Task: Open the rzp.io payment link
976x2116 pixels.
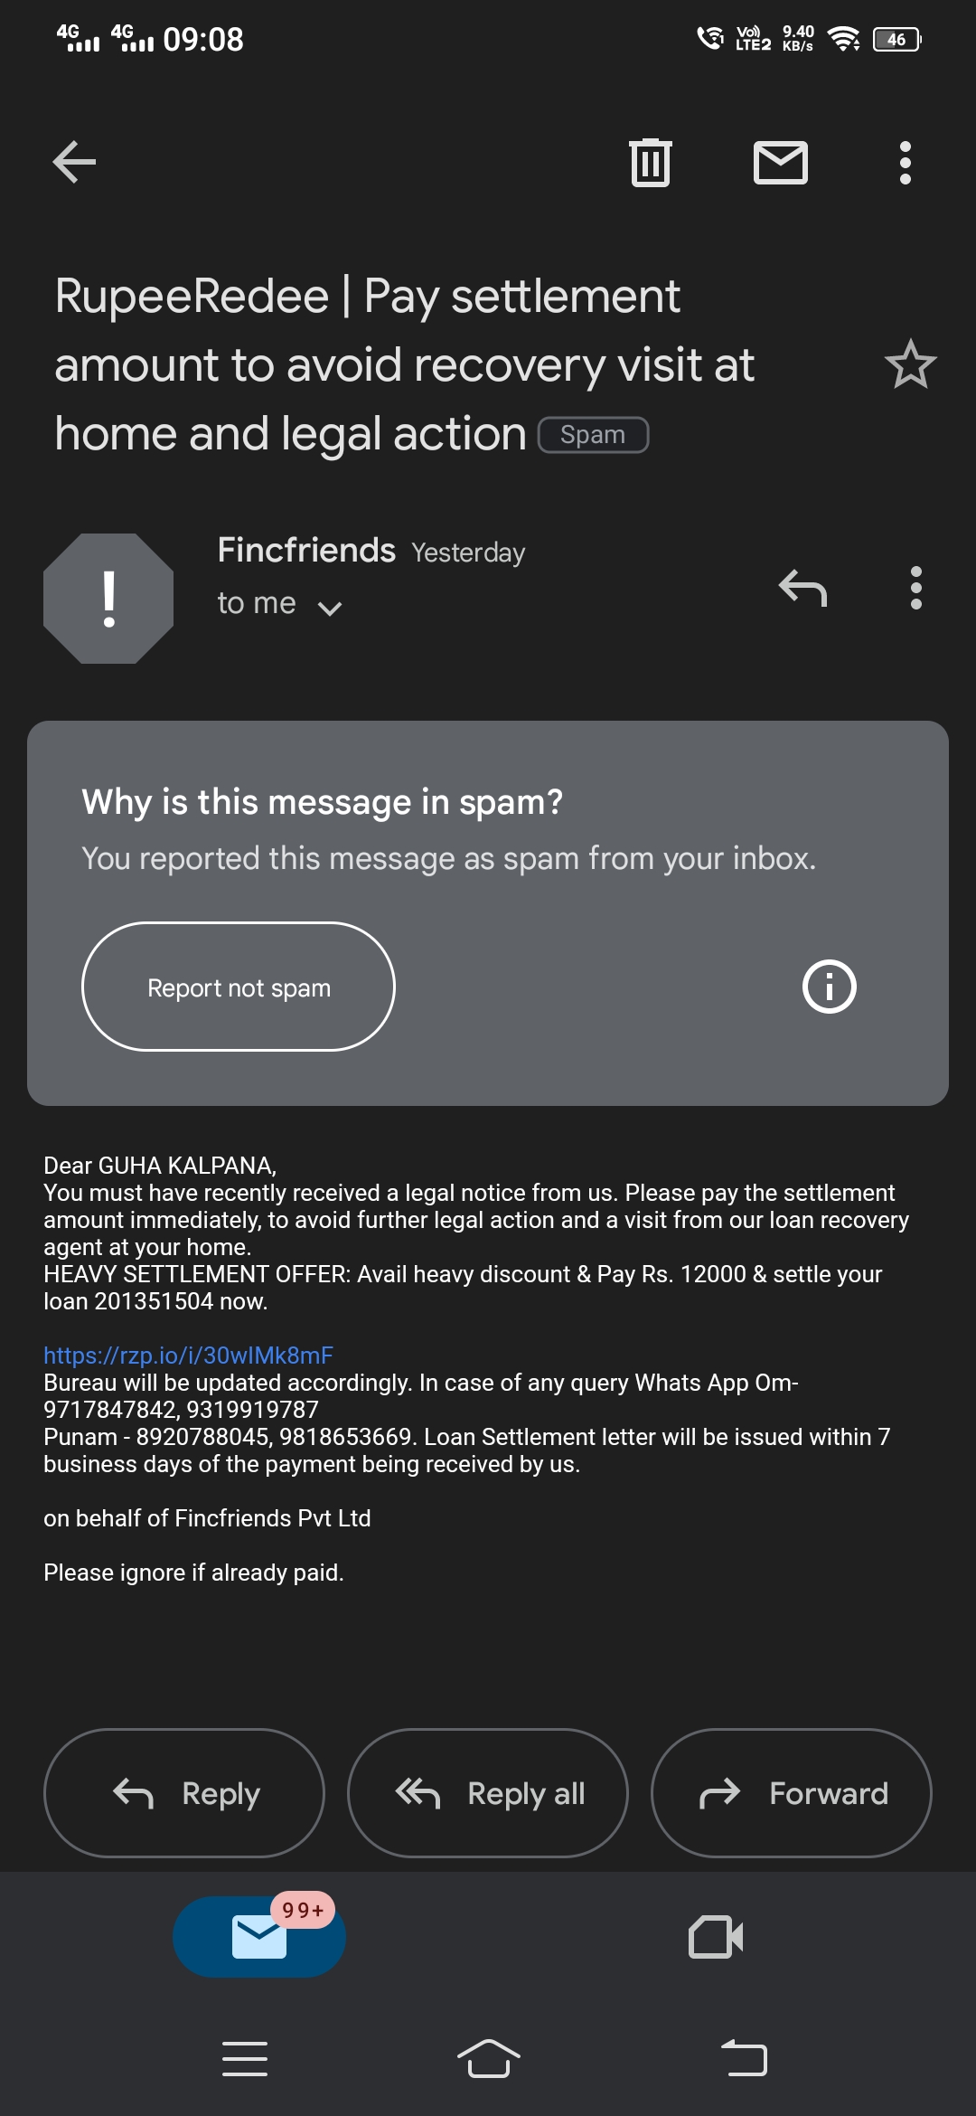Action: [188, 1355]
